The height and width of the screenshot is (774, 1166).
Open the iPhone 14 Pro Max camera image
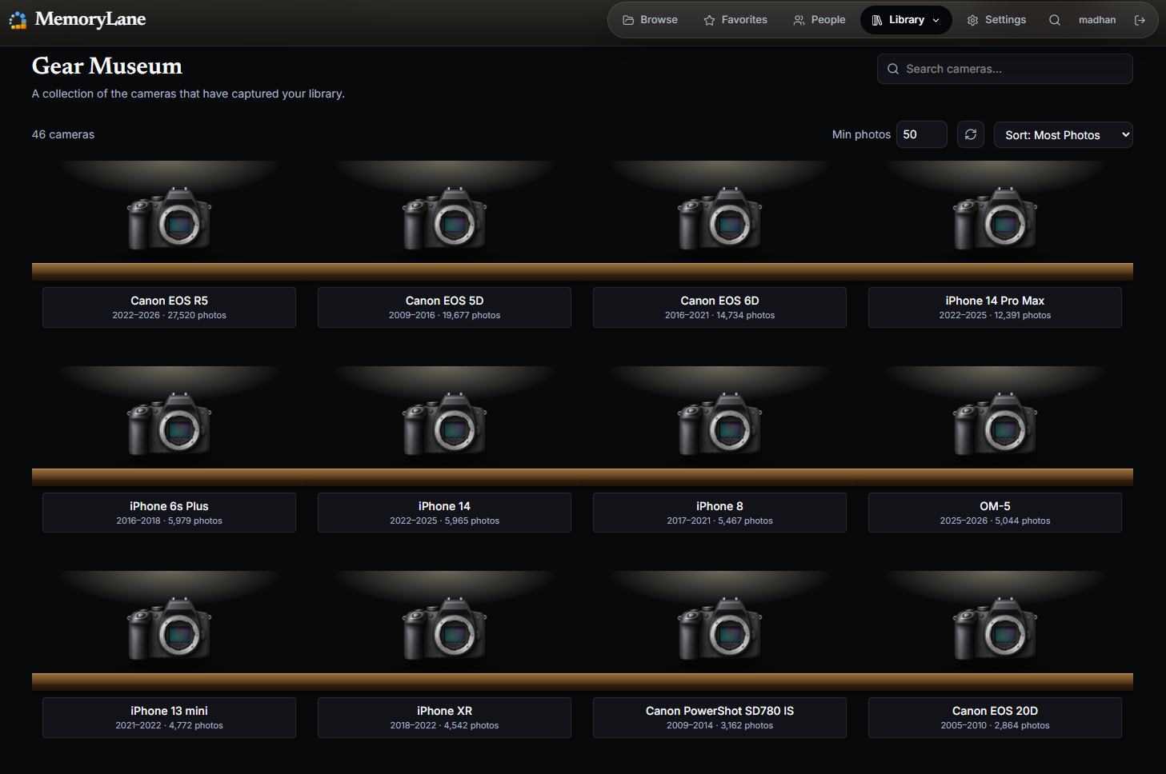[996, 218]
